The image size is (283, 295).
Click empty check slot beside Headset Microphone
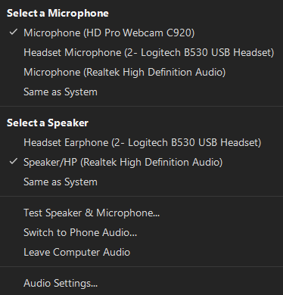click(x=14, y=52)
